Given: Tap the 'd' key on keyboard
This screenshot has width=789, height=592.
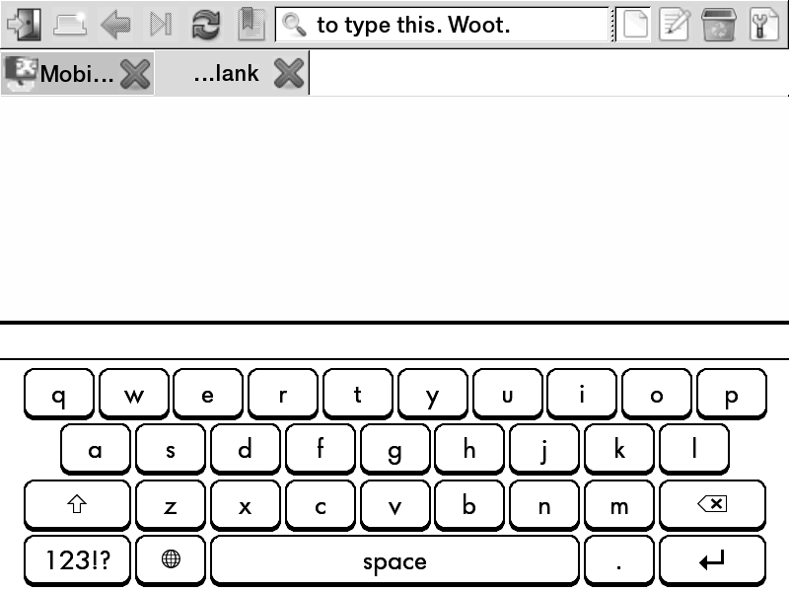Looking at the screenshot, I should point(245,450).
